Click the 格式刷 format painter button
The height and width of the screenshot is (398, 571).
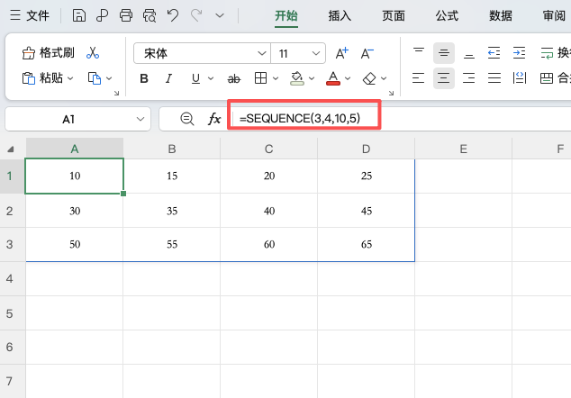(x=48, y=53)
